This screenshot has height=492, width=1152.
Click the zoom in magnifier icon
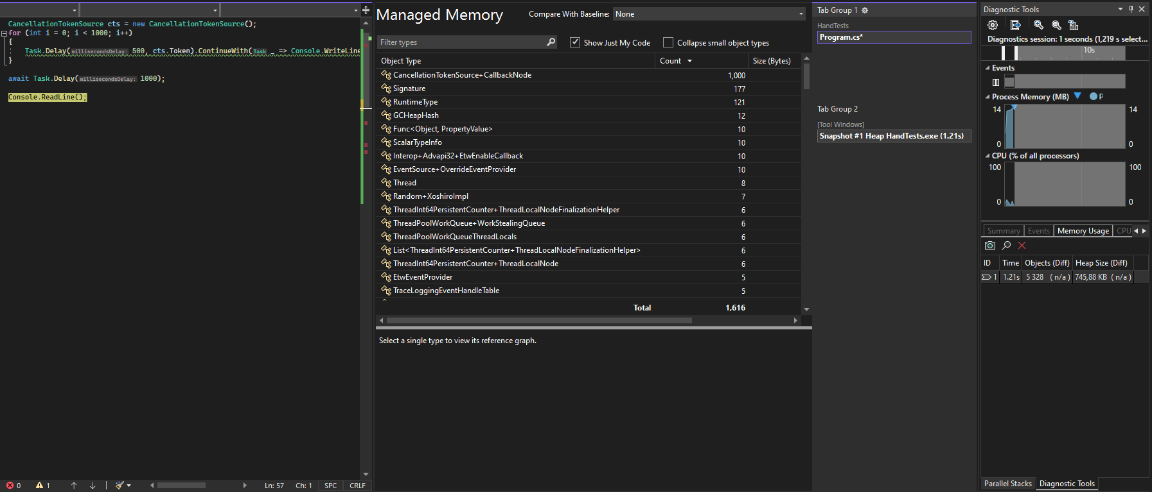[1038, 25]
